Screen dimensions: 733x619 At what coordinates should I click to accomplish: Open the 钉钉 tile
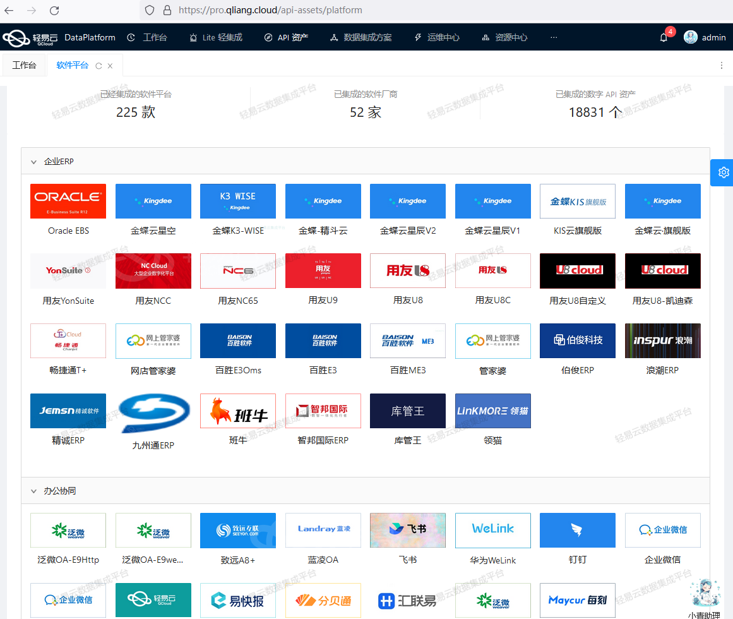tap(577, 530)
